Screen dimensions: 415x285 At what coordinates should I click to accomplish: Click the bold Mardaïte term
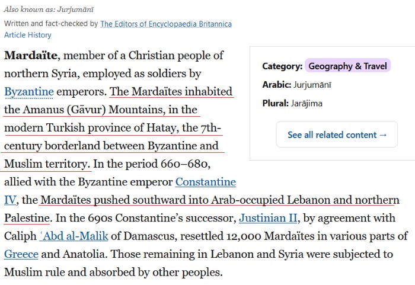[x=31, y=56]
